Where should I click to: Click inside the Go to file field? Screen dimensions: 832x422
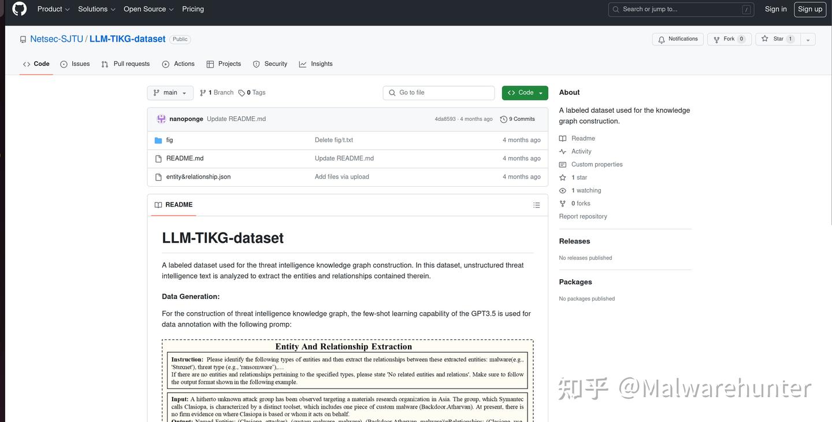click(438, 92)
